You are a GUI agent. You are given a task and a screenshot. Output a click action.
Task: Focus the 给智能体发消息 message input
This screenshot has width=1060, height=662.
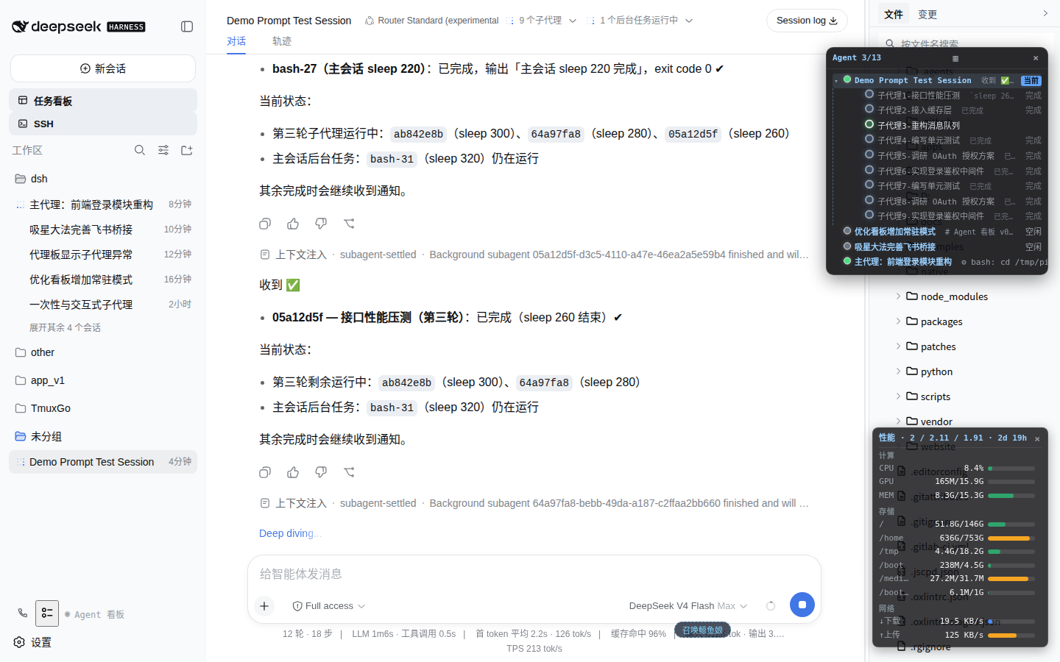[x=534, y=574]
